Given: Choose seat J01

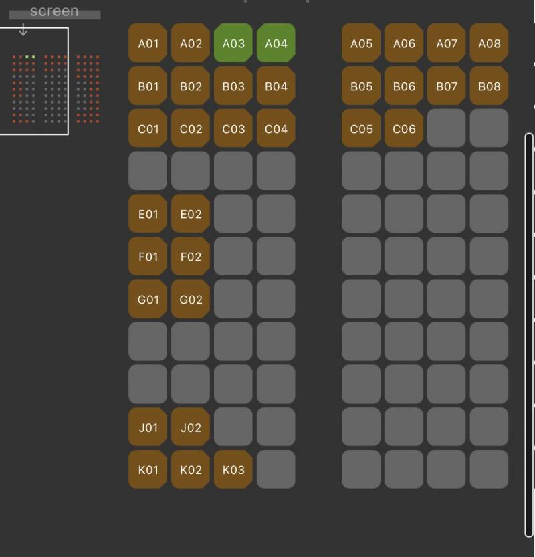Looking at the screenshot, I should pyautogui.click(x=148, y=427).
